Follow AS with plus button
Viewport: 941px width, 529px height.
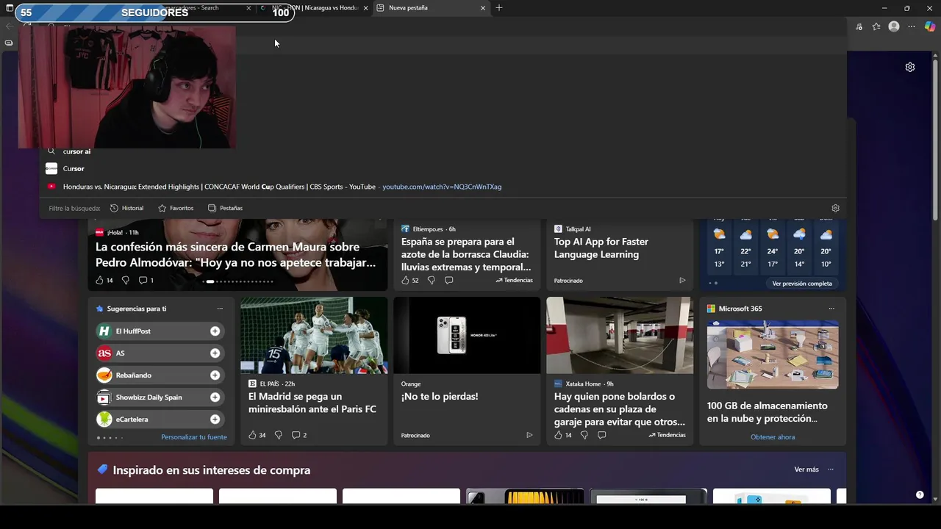tap(215, 353)
